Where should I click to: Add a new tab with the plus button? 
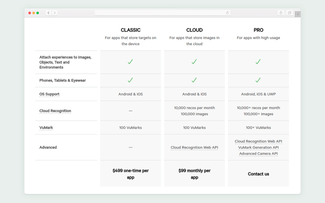(x=298, y=14)
